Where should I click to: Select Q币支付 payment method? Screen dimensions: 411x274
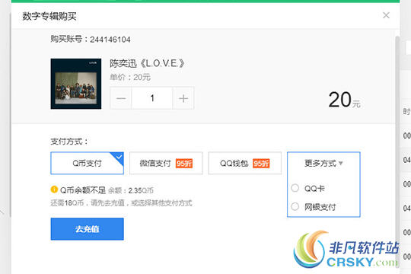87,163
